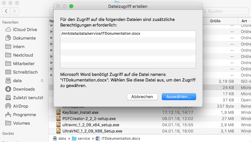Image resolution: width=251 pixels, height=142 pixels.
Task: Go back with Finder back arrow
Action: click(x=6, y=11)
